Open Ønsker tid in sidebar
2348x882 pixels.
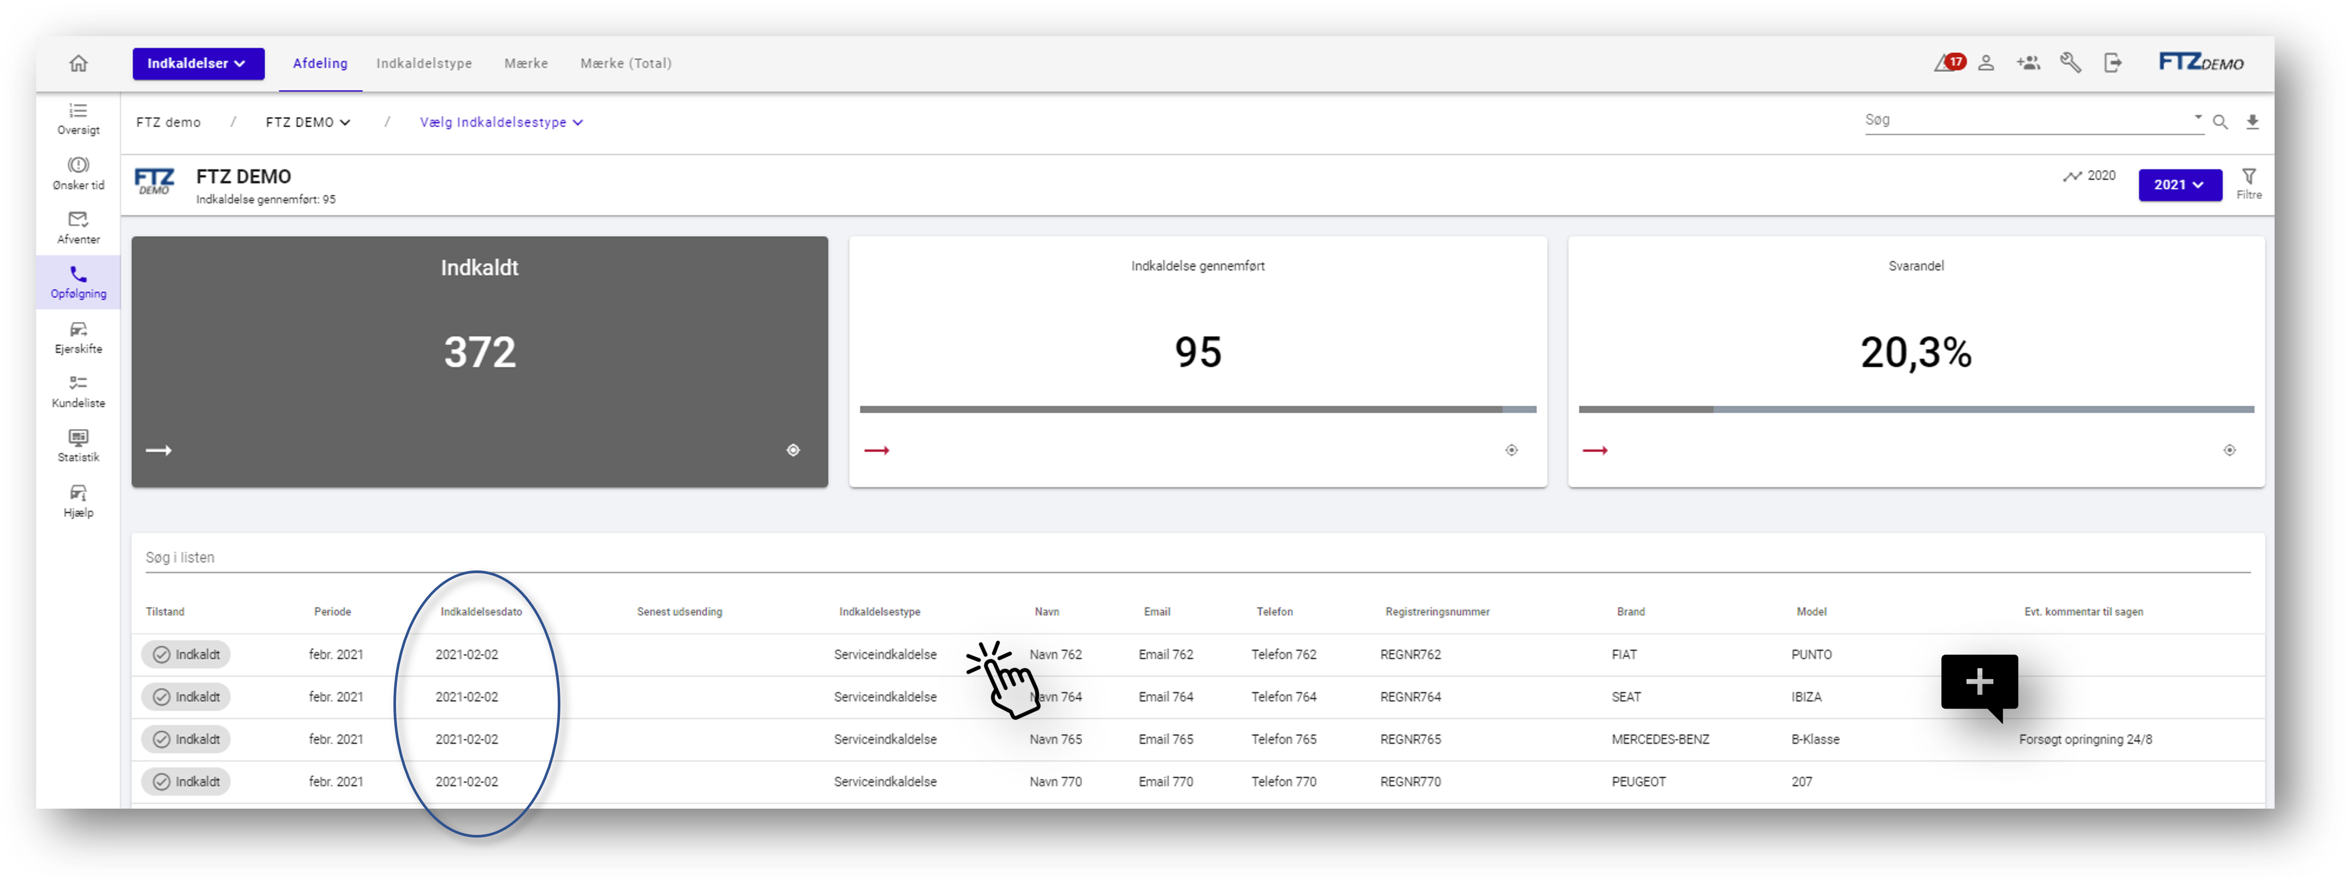click(x=79, y=173)
